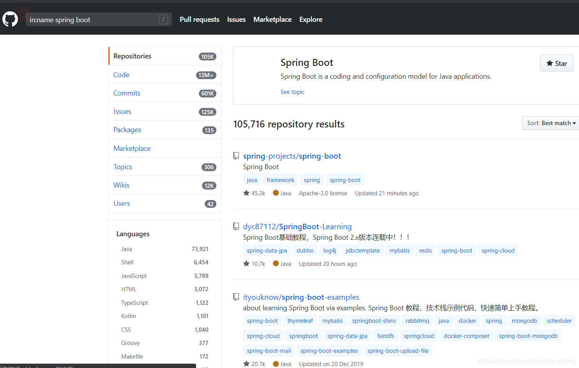
Task: Filter by Shell language
Action: (x=165, y=262)
